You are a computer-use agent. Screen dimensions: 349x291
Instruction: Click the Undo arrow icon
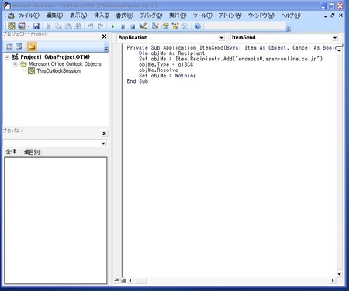pyautogui.click(x=90, y=26)
